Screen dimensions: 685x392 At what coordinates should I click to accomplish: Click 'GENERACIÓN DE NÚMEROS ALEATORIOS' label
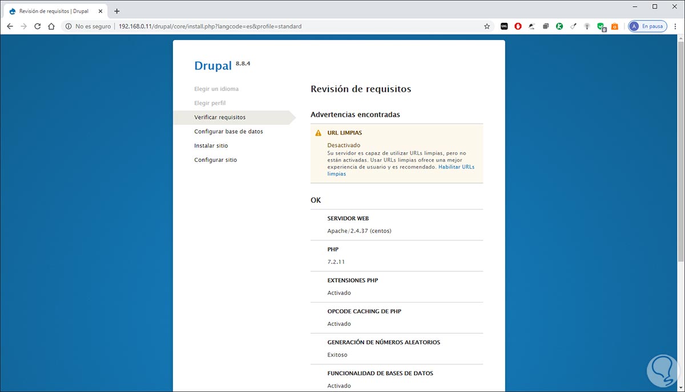(x=384, y=342)
